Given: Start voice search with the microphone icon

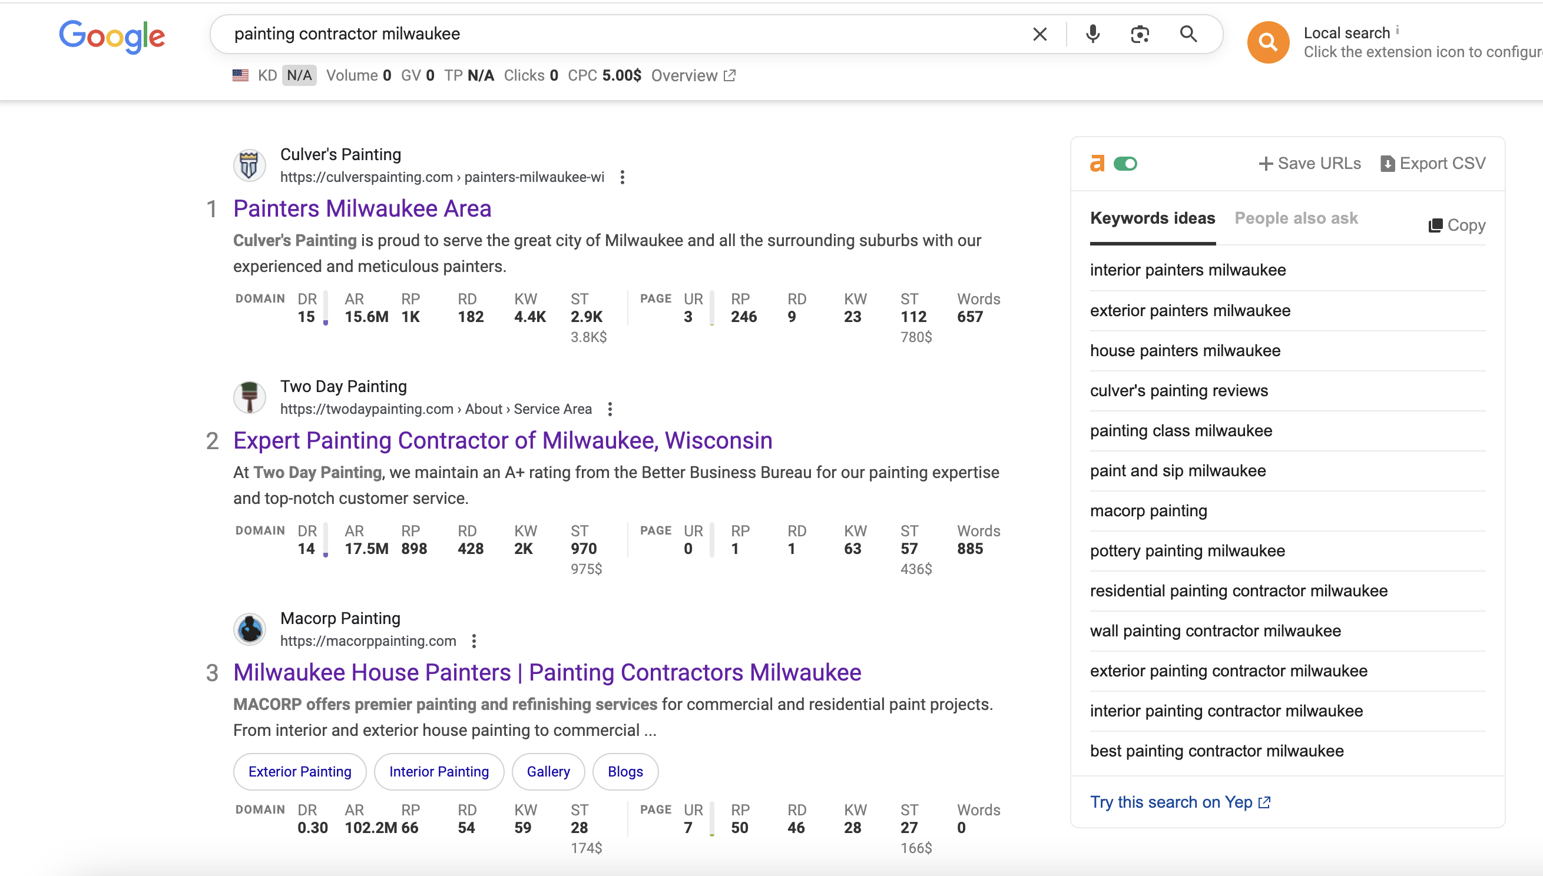Looking at the screenshot, I should pyautogui.click(x=1092, y=34).
